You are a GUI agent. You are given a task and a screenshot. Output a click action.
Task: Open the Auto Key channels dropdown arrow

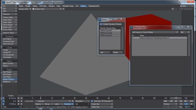(112, 101)
